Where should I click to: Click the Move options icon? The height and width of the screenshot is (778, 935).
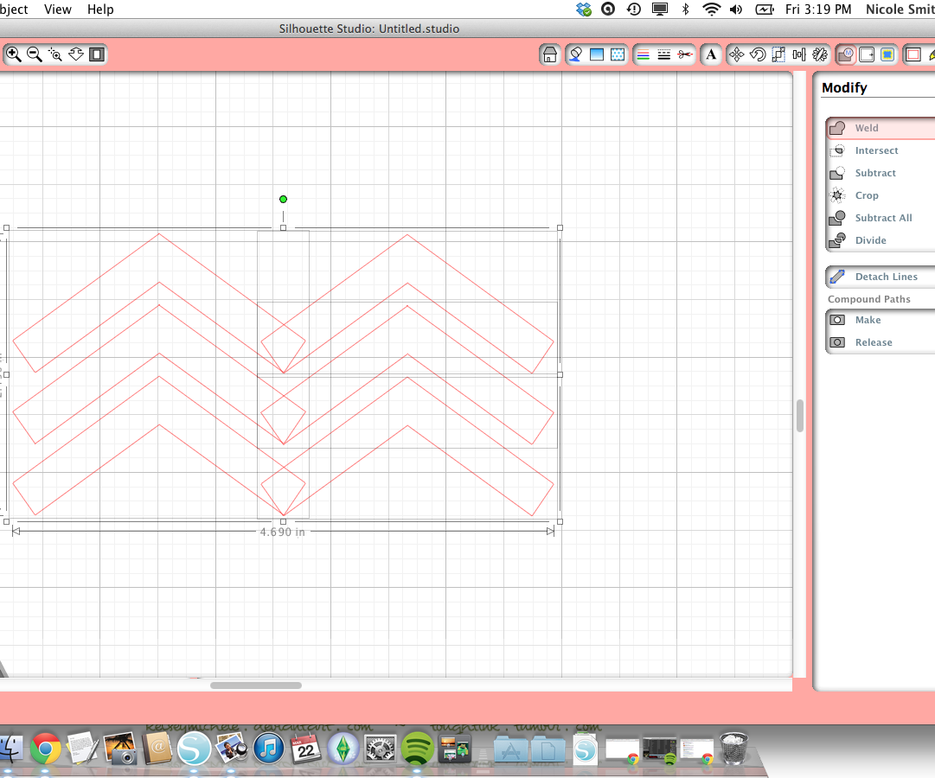(736, 54)
